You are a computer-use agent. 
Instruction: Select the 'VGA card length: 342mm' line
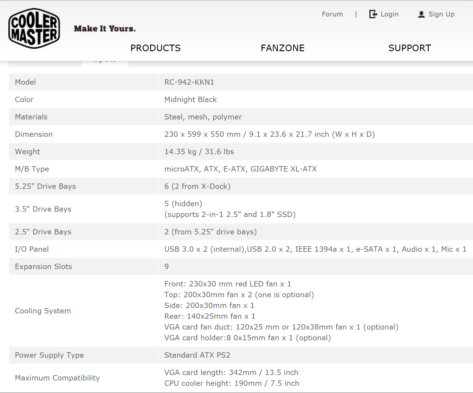tap(231, 373)
